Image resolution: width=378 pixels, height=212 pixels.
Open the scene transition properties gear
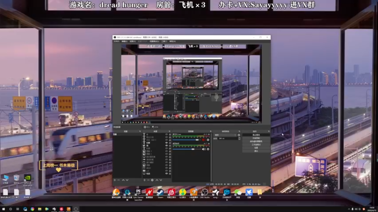[x=239, y=135]
